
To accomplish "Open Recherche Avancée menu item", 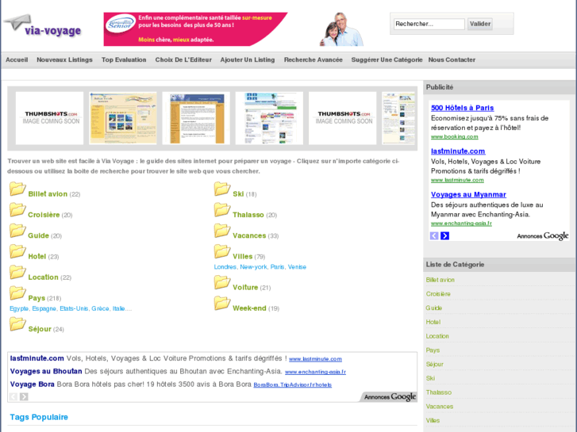I will (314, 60).
